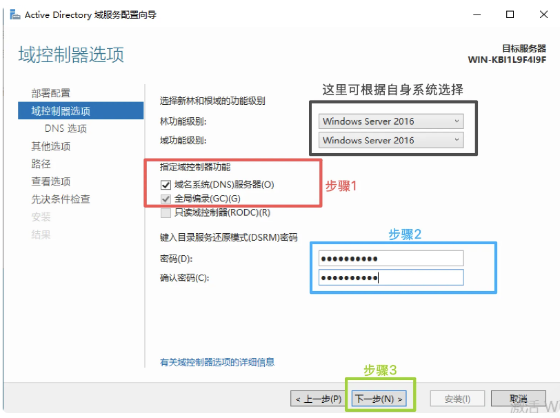Click the 上一步(P) button
Image resolution: width=560 pixels, height=418 pixels.
(x=318, y=399)
